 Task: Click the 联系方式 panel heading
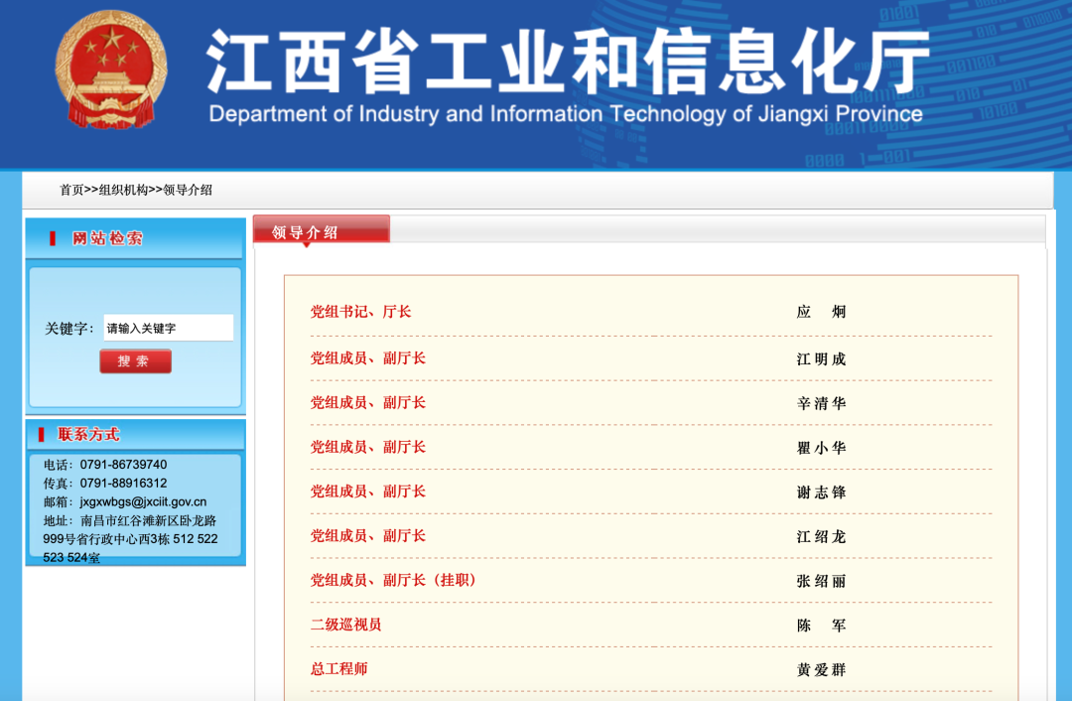(x=88, y=434)
